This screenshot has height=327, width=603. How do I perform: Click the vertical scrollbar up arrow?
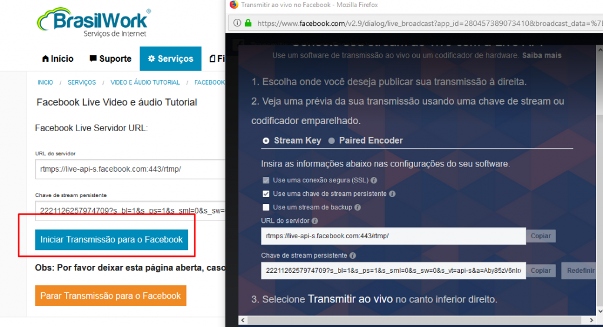coord(600,49)
